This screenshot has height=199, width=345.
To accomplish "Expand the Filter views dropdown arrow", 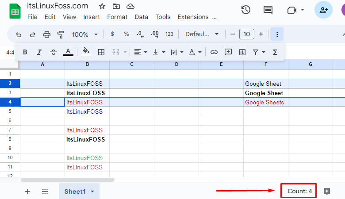I will (x=264, y=52).
